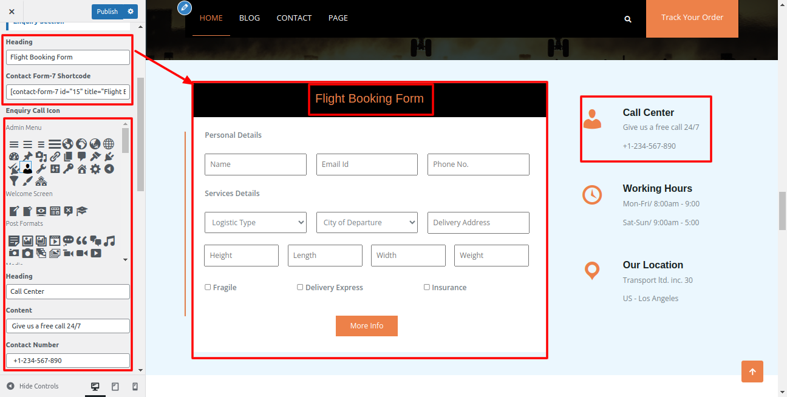Pick the key icon in icon picker
This screenshot has height=397, width=787.
click(x=68, y=169)
